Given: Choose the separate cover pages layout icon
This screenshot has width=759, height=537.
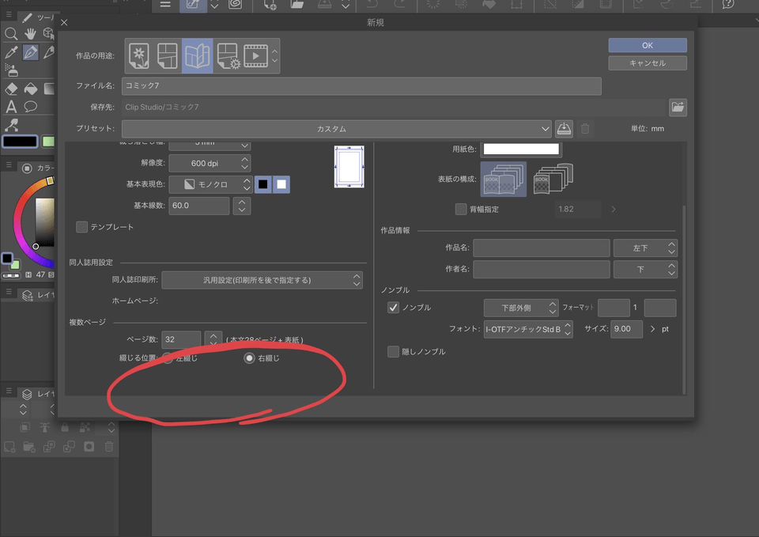Looking at the screenshot, I should click(x=553, y=180).
